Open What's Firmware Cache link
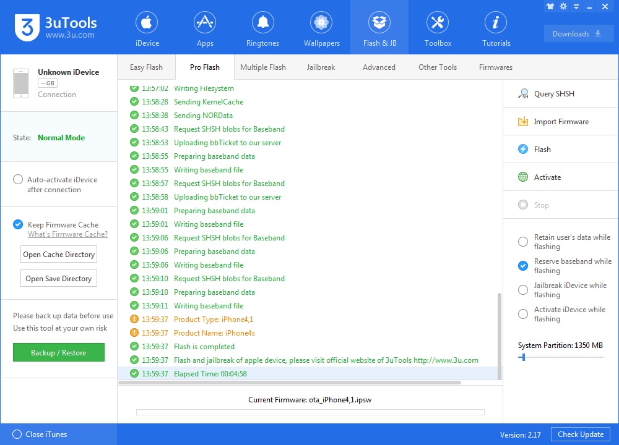This screenshot has width=619, height=445. pos(67,234)
